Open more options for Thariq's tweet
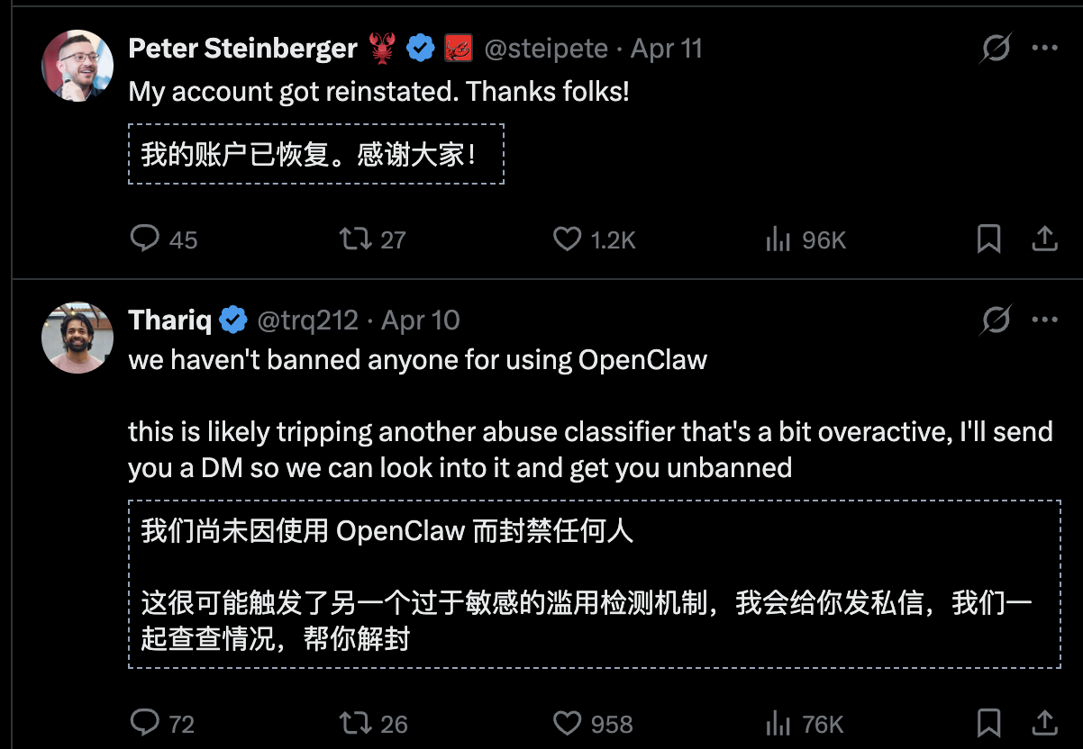 click(x=1044, y=320)
